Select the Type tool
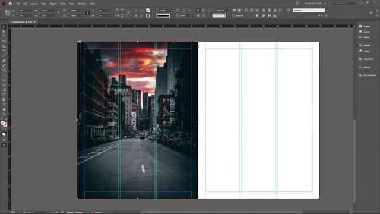 [4, 51]
